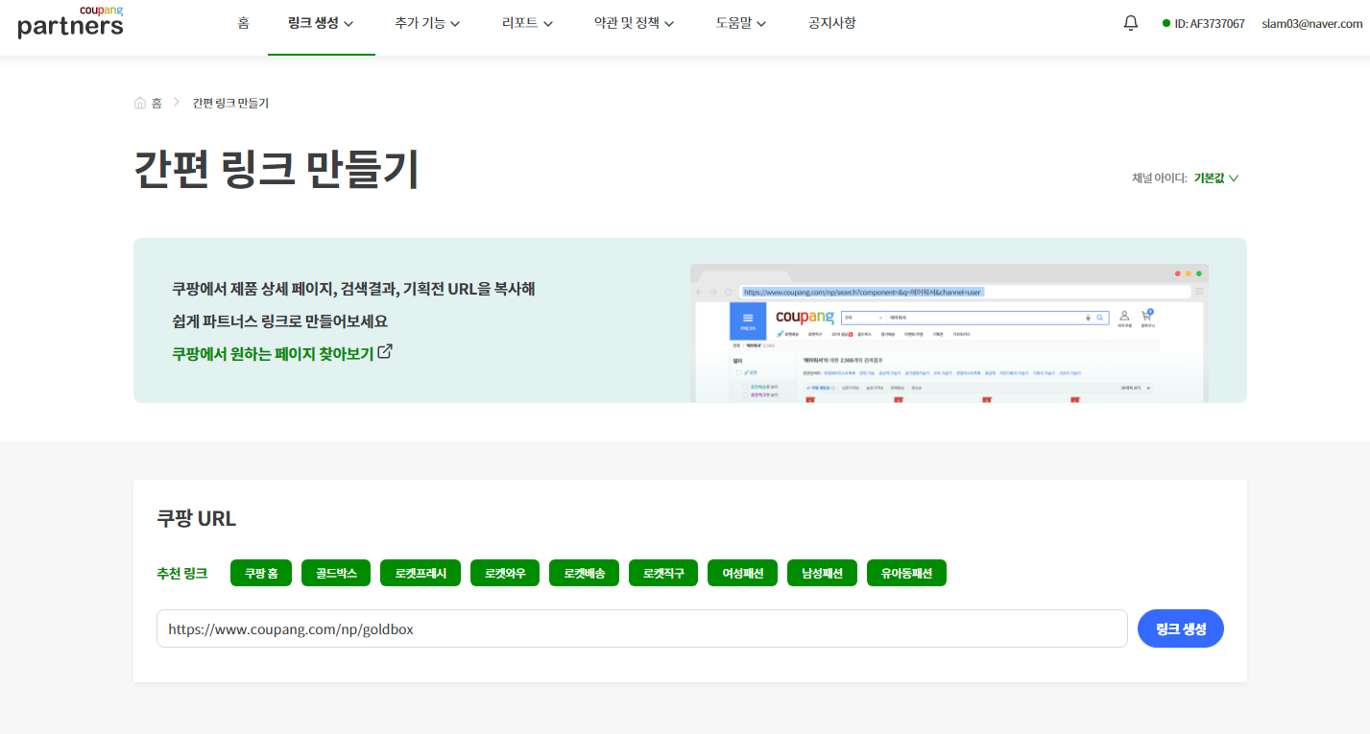
Task: Click the 간편 링크 만들기 page title
Action: (x=276, y=169)
